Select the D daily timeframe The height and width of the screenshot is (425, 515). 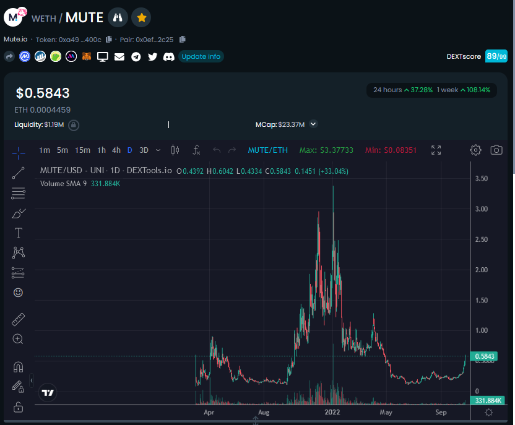130,150
